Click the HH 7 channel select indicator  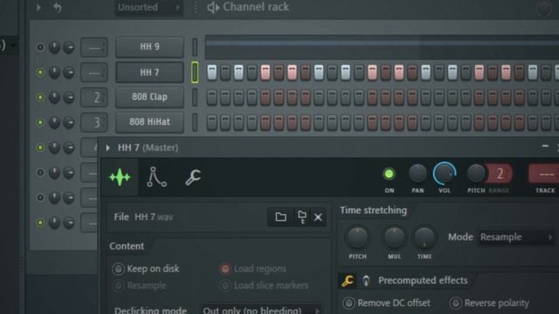[x=195, y=72]
